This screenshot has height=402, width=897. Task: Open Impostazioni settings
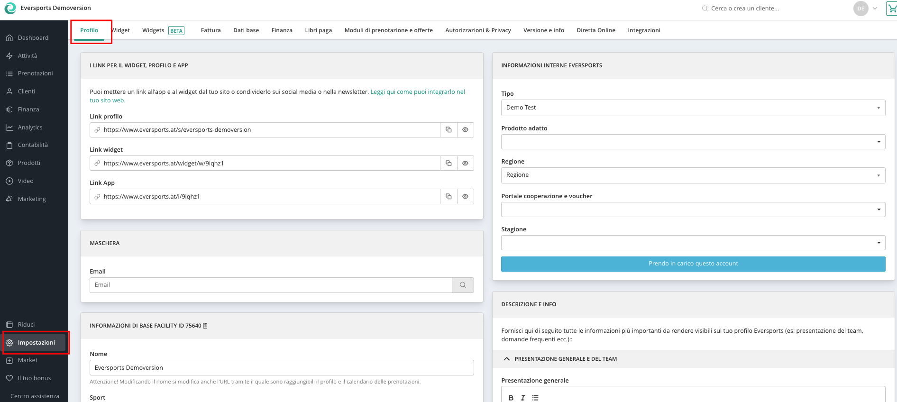[x=34, y=343]
